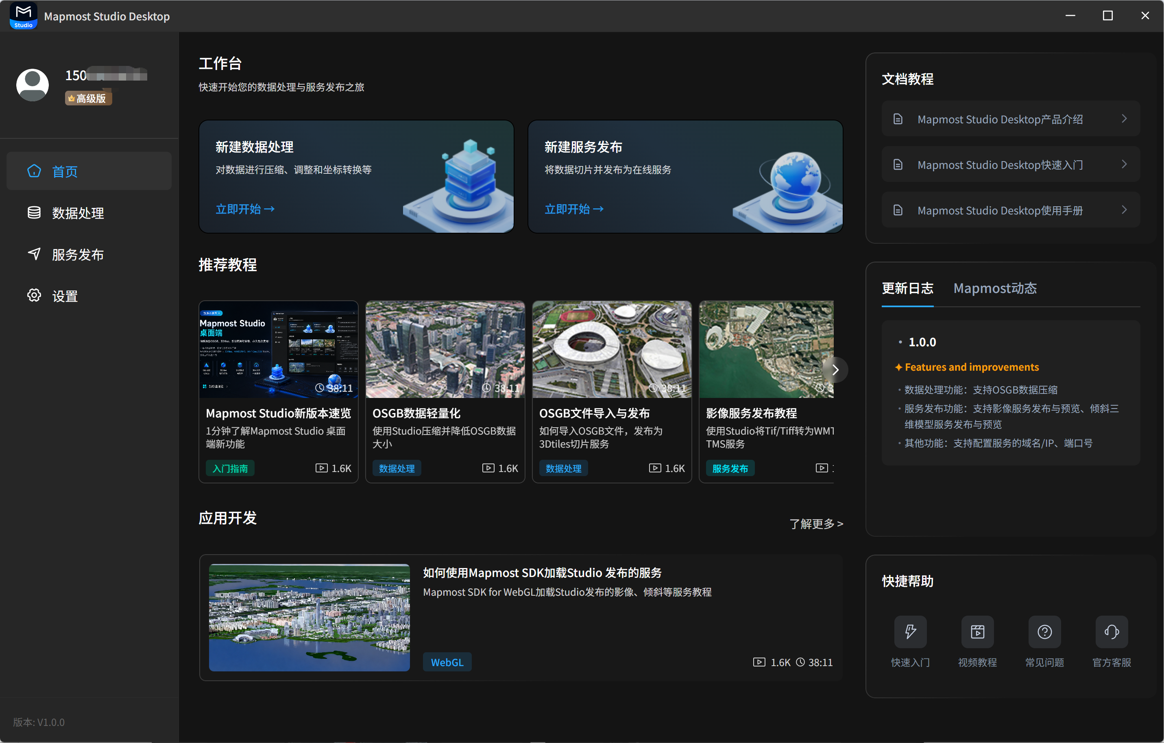
Task: Click the database icon beside 数据处理
Action: pyautogui.click(x=34, y=213)
